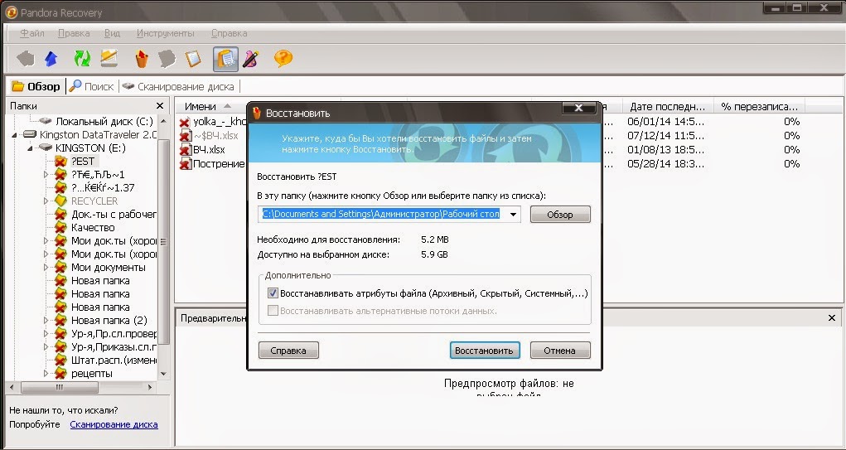Close the Папки panel with its X
Viewport: 846px width, 450px height.
(x=160, y=106)
